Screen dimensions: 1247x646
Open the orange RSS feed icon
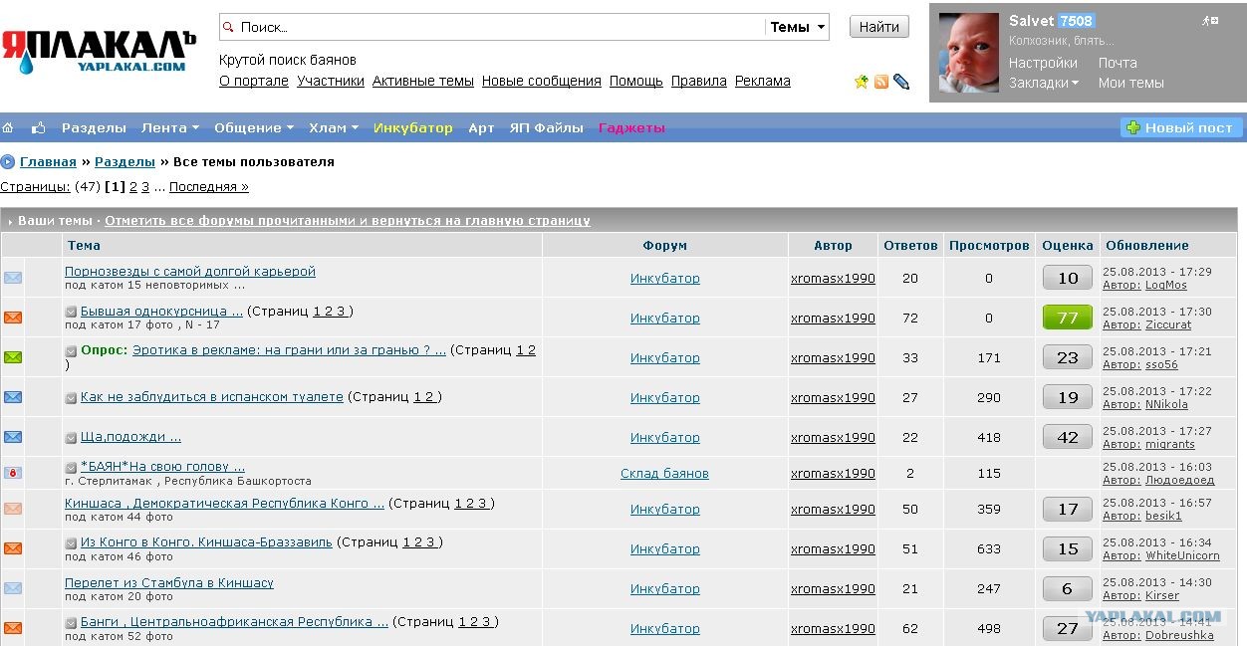(881, 82)
